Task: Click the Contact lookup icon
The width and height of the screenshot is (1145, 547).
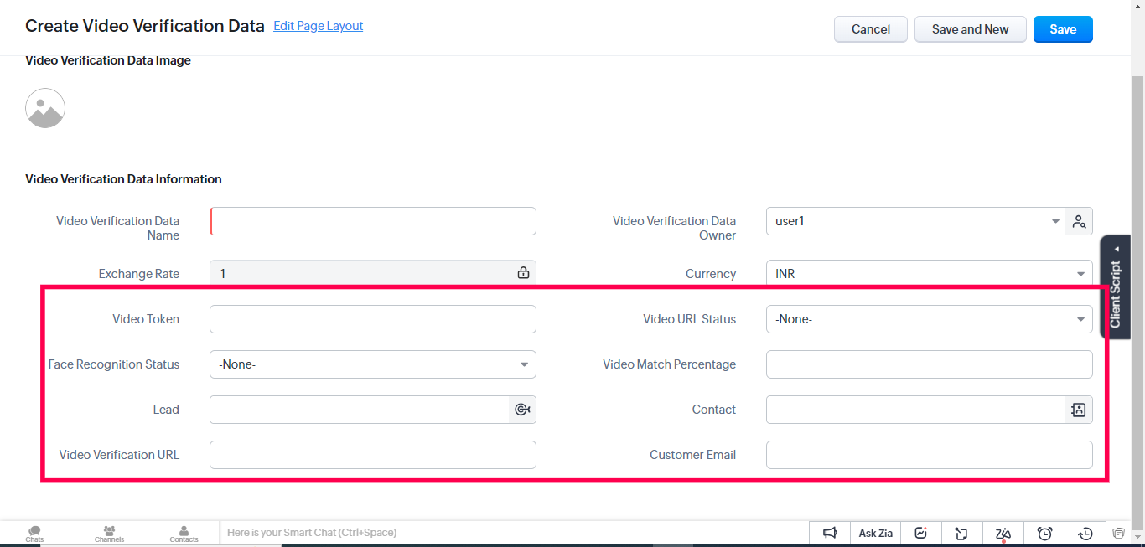Action: pyautogui.click(x=1079, y=410)
